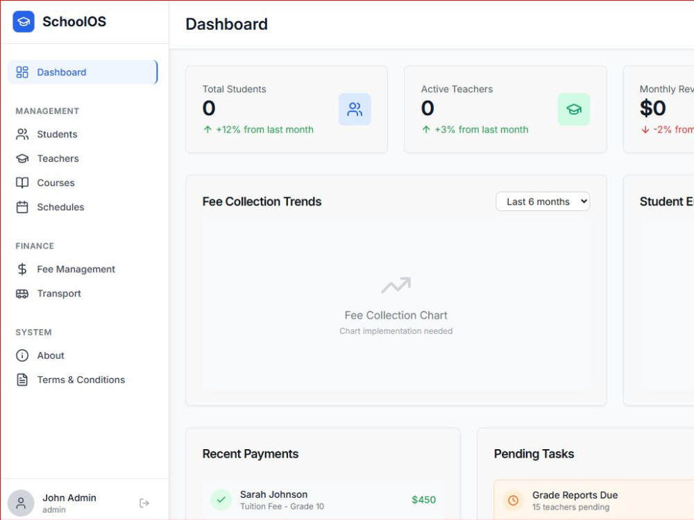Open About via the info icon
This screenshot has height=520, width=694.
click(22, 355)
